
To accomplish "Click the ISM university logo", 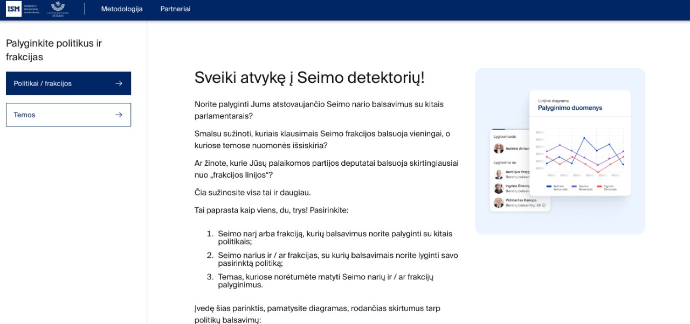I will click(24, 9).
